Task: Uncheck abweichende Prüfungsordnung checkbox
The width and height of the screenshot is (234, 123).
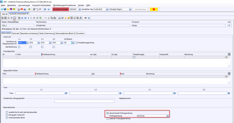Action: click(x=108, y=113)
